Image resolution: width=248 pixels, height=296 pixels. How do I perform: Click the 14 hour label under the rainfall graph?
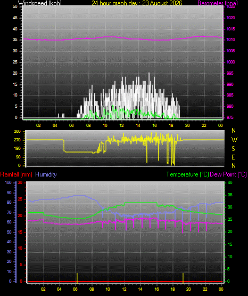[x=140, y=289]
